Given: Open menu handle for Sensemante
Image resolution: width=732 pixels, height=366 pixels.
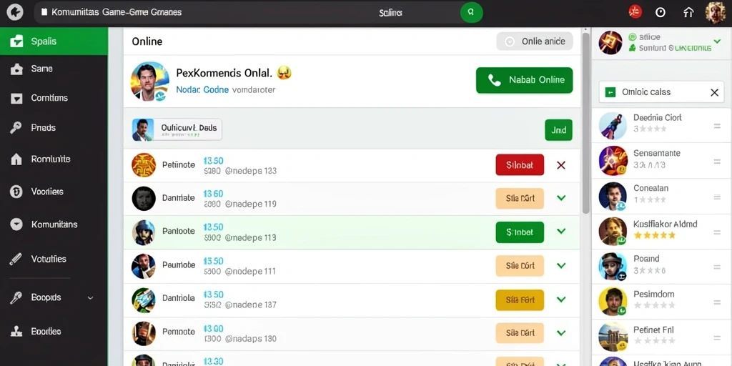Looking at the screenshot, I should pyautogui.click(x=717, y=162).
